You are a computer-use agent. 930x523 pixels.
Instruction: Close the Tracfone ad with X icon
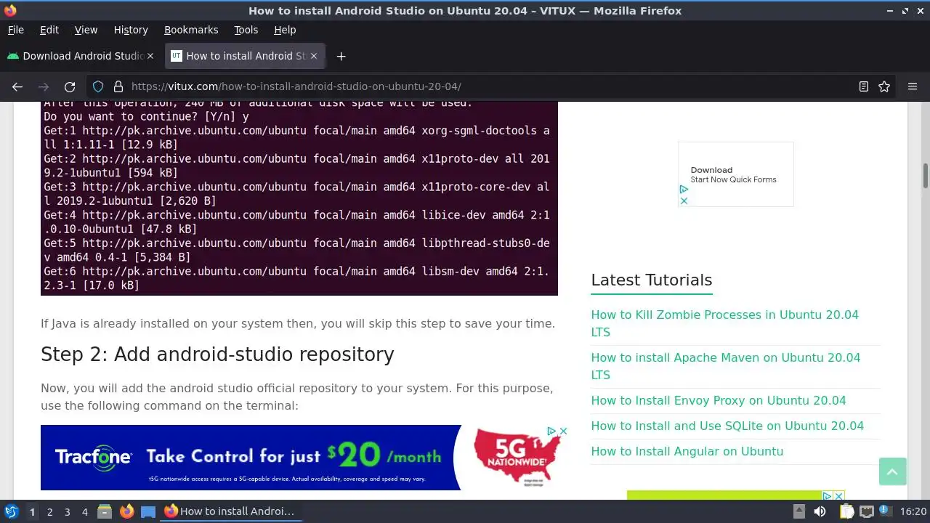pos(563,431)
